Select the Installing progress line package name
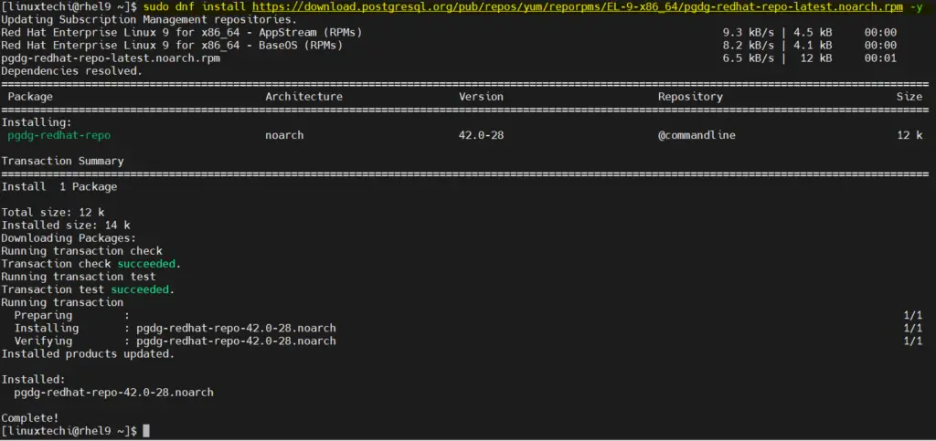 pyautogui.click(x=237, y=329)
